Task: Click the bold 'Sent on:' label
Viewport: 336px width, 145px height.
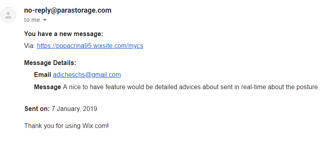Action: [x=37, y=109]
